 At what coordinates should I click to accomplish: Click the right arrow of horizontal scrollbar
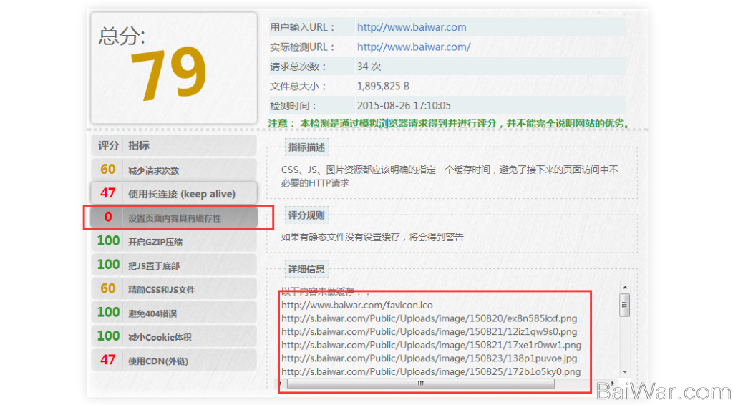click(613, 384)
